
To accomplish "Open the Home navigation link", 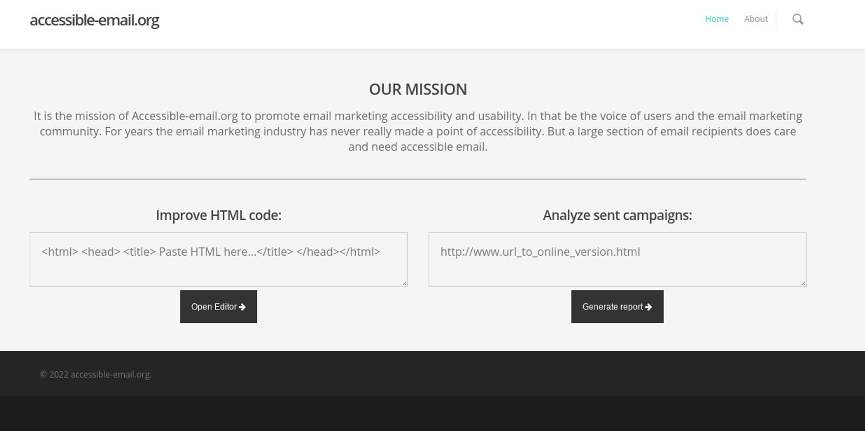I will [717, 19].
